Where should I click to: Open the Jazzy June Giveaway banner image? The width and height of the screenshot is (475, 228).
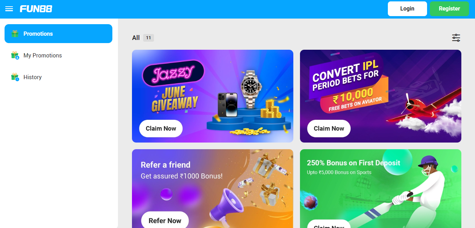(212, 96)
